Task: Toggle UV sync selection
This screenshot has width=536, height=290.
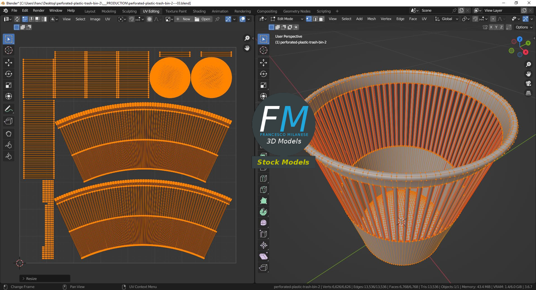Action: [x=17, y=19]
